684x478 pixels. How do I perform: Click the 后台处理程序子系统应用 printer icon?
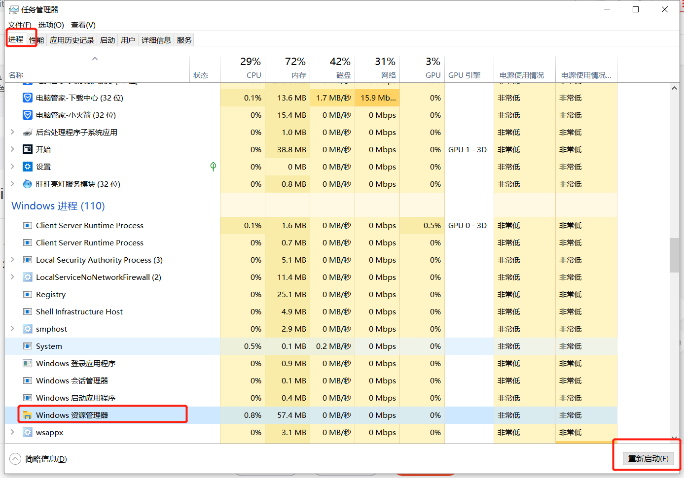27,132
